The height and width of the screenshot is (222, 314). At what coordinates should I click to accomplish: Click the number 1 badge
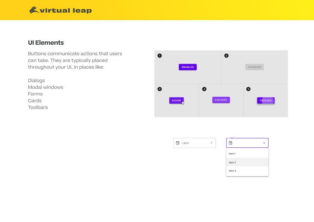point(160,56)
